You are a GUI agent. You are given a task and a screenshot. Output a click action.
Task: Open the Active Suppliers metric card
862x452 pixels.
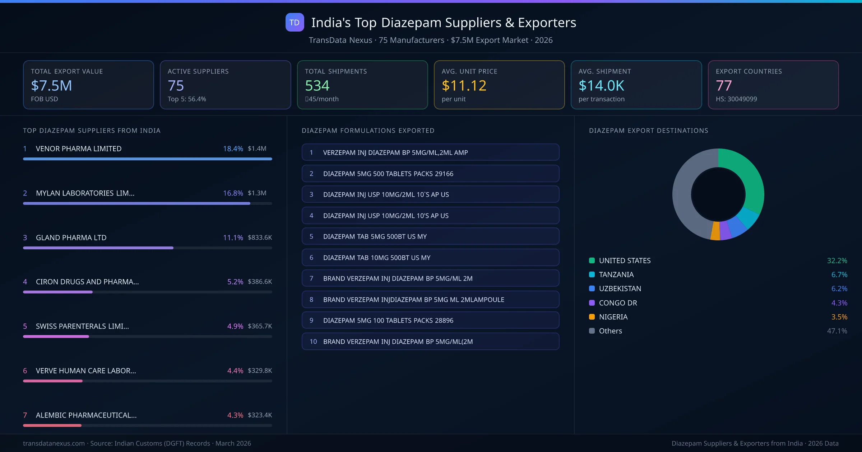coord(225,85)
